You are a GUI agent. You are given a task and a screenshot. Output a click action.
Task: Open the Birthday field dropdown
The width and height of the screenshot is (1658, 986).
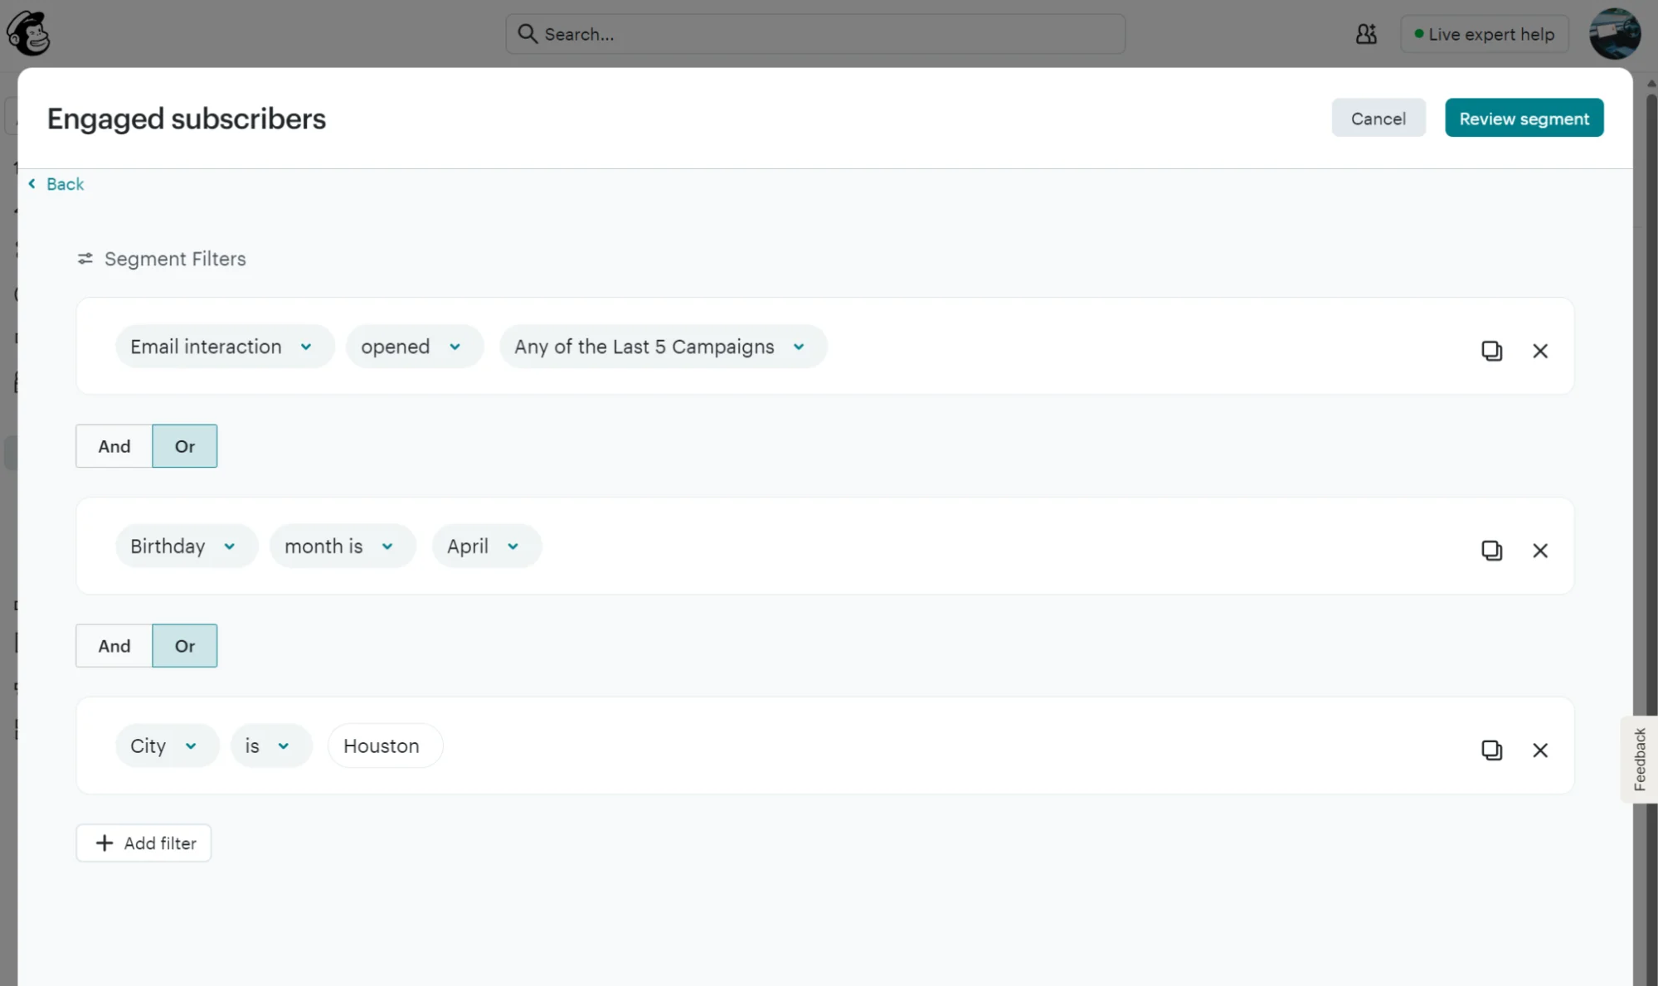pyautogui.click(x=187, y=546)
